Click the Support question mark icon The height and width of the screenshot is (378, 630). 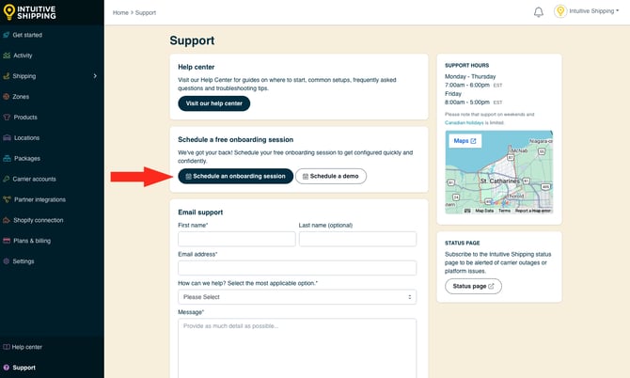pos(6,367)
